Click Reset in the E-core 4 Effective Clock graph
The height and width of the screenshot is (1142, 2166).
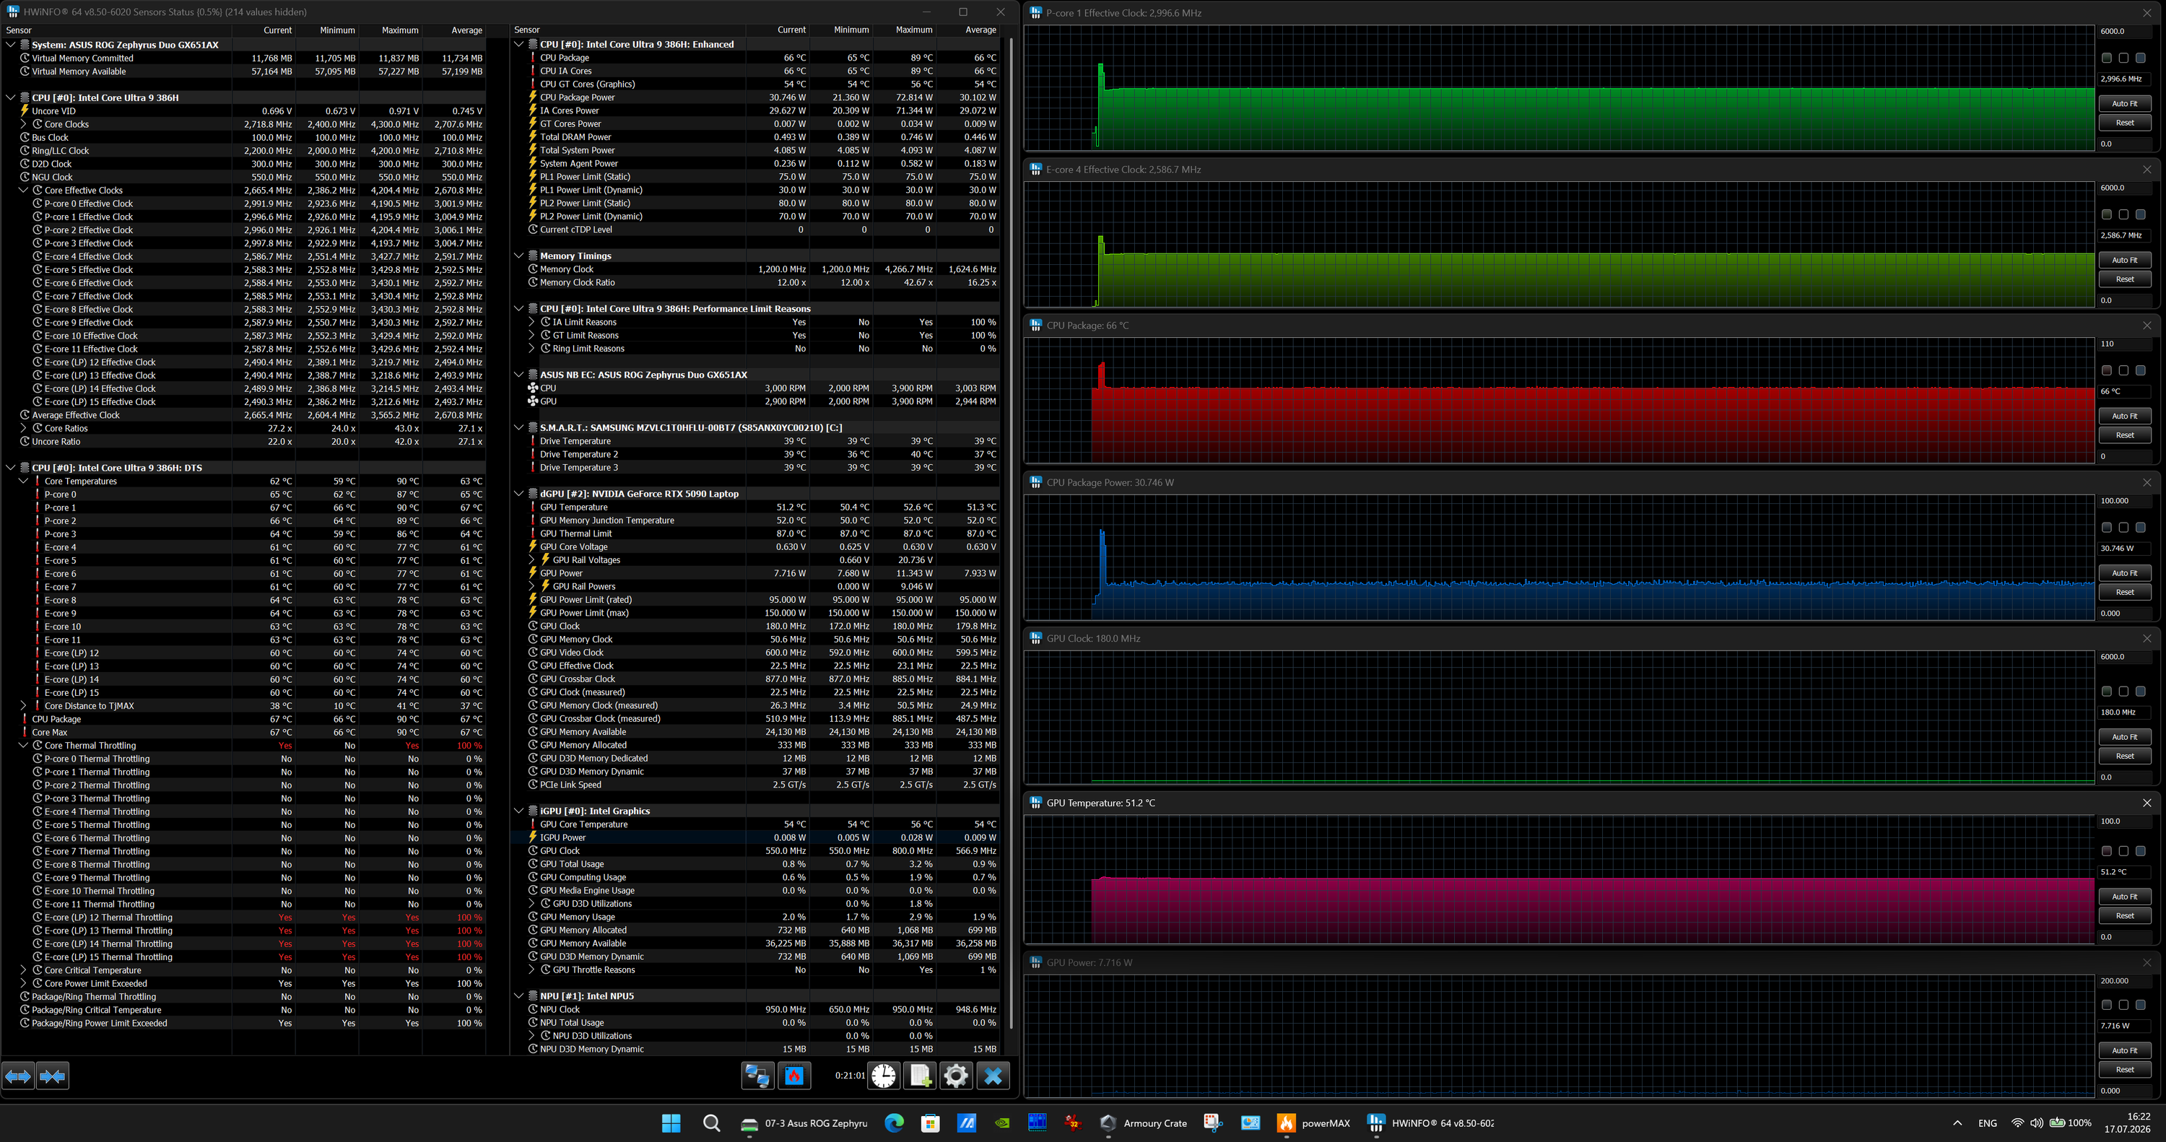point(2124,279)
